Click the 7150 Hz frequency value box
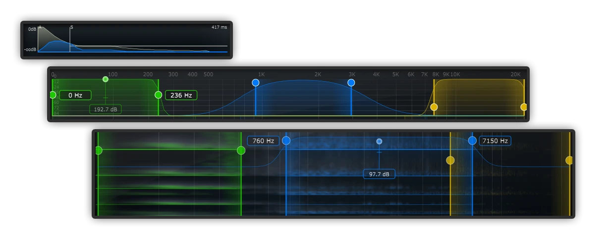The height and width of the screenshot is (244, 611). click(495, 141)
